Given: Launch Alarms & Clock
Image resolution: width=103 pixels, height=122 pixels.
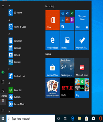Looking at the screenshot, I should (17, 27).
